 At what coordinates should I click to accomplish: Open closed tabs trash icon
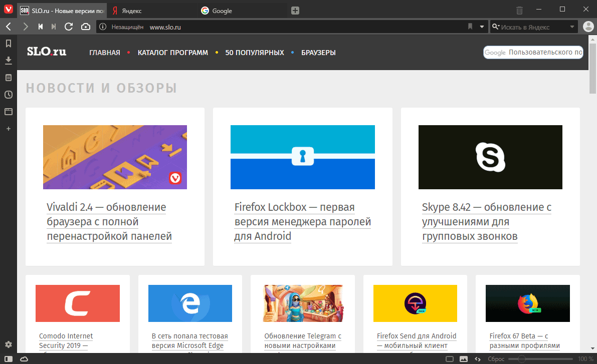519,11
